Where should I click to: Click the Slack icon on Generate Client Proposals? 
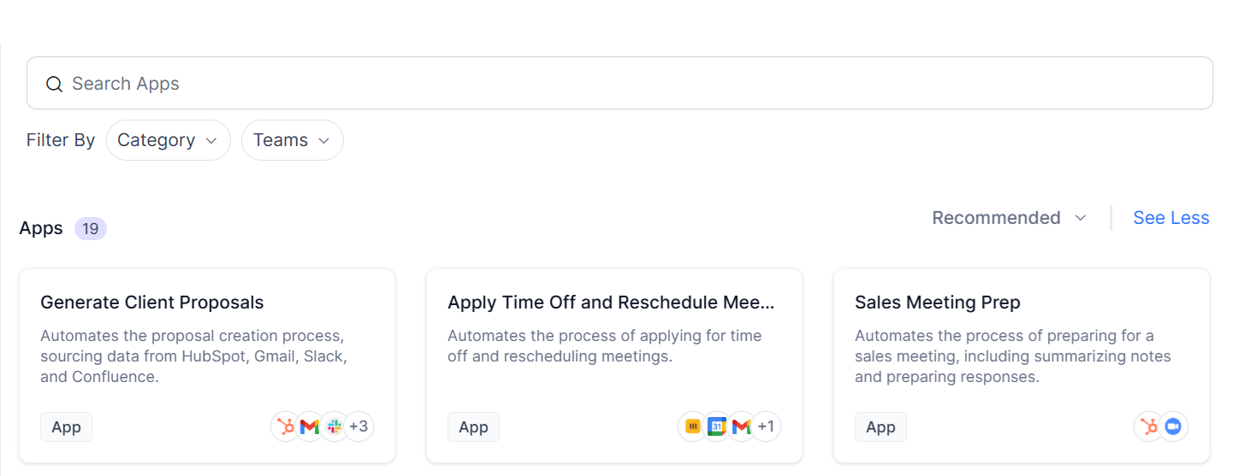(x=334, y=426)
